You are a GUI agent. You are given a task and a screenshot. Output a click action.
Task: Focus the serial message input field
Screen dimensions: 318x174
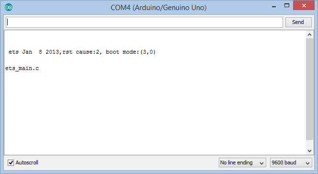[x=144, y=23]
